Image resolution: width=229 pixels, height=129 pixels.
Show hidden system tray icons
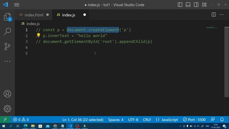pyautogui.click(x=180, y=126)
